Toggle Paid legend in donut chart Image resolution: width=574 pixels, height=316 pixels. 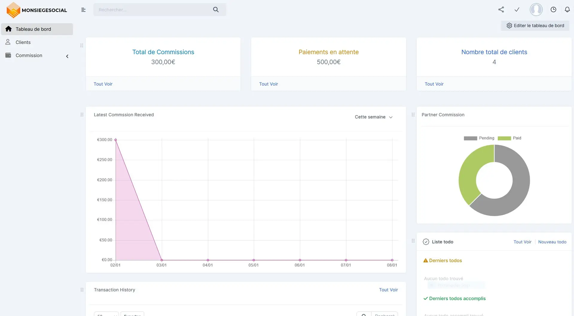click(x=509, y=138)
